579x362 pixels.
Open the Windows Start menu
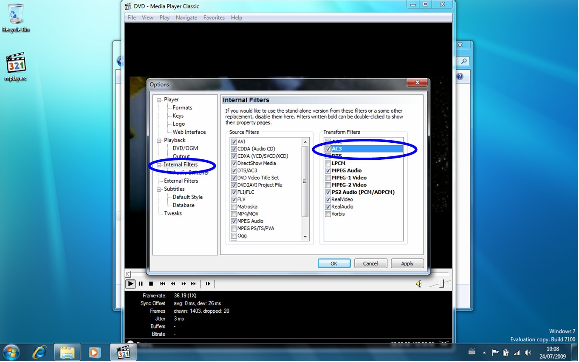[11, 352]
